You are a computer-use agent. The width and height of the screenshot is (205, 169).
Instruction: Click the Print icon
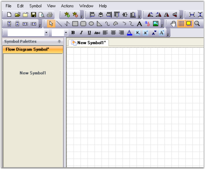pos(50,15)
